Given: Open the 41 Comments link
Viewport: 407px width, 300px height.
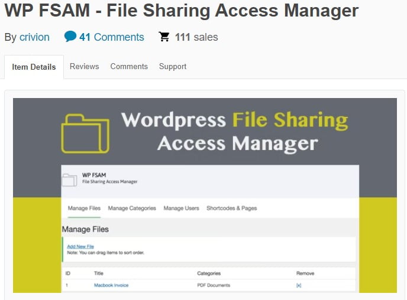Looking at the screenshot, I should tap(112, 37).
